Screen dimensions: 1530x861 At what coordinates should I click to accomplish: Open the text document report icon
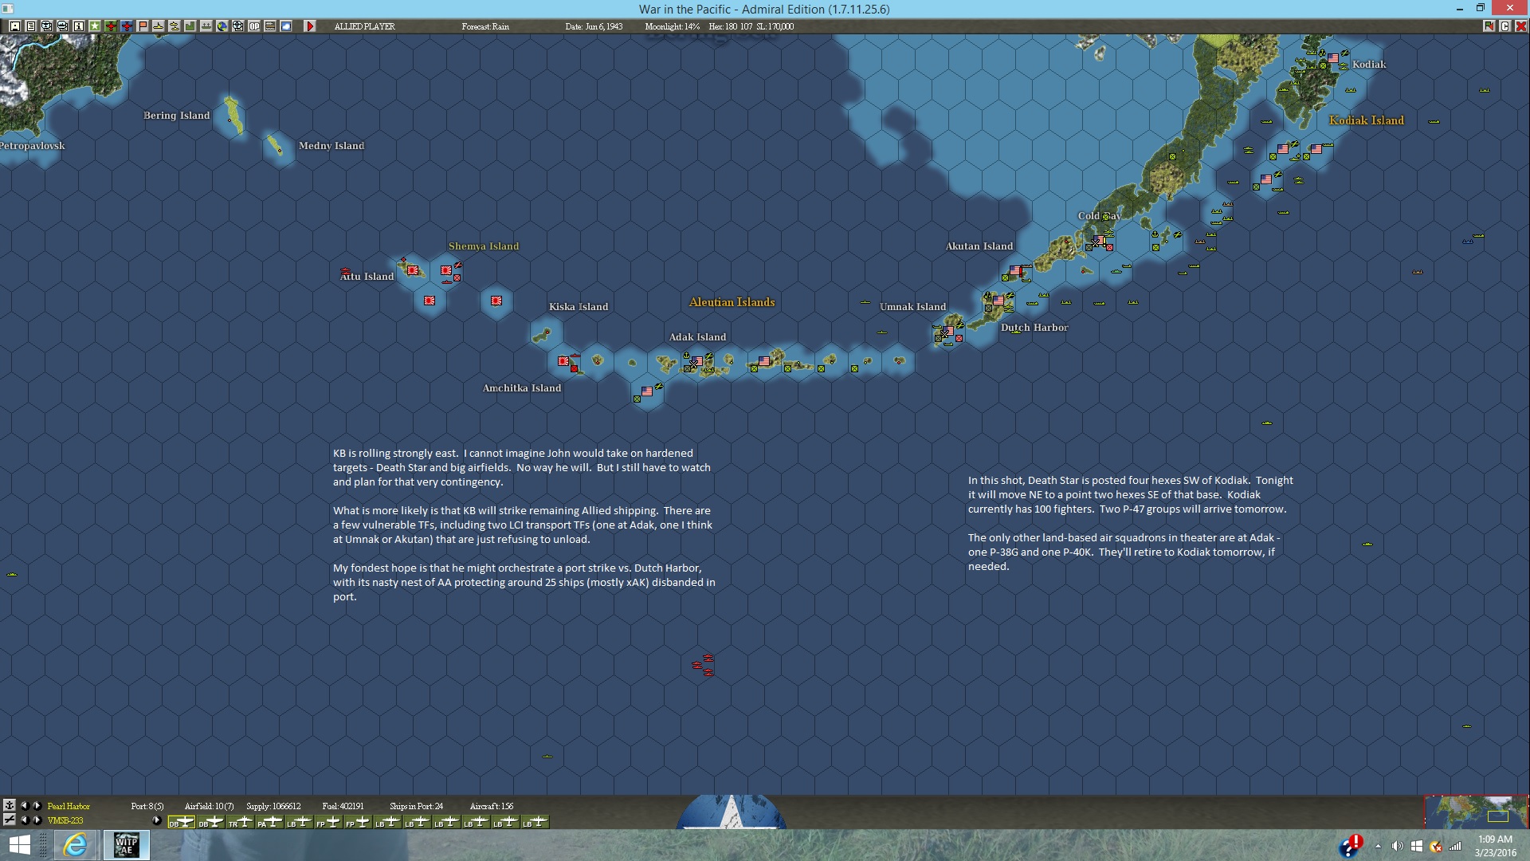pos(31,26)
